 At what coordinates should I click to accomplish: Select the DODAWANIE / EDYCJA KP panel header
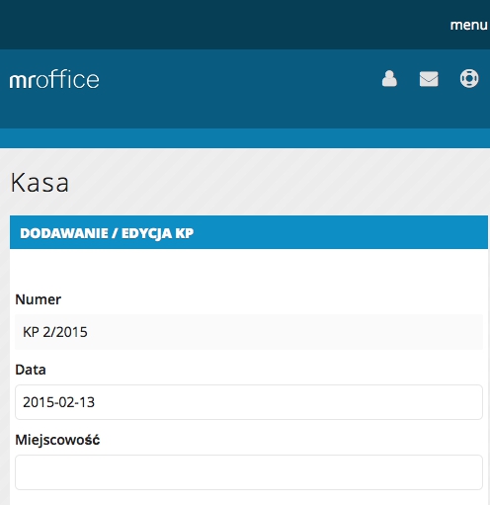click(249, 232)
